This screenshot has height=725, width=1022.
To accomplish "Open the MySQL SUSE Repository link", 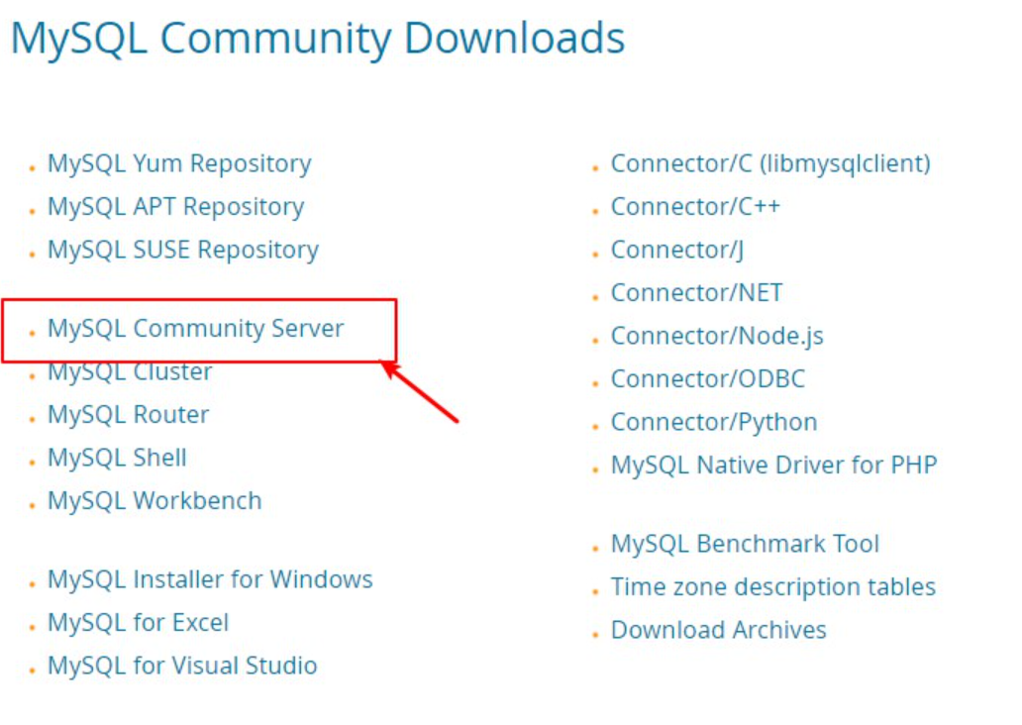I will point(183,250).
